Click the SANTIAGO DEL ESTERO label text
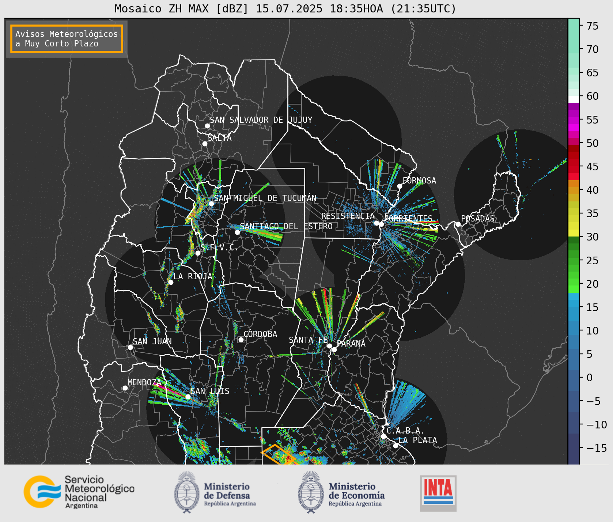Image resolution: width=613 pixels, height=522 pixels. click(x=286, y=226)
